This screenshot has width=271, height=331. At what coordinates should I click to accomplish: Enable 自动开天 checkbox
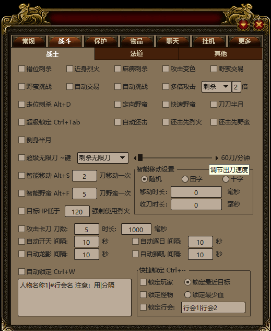point(21,241)
